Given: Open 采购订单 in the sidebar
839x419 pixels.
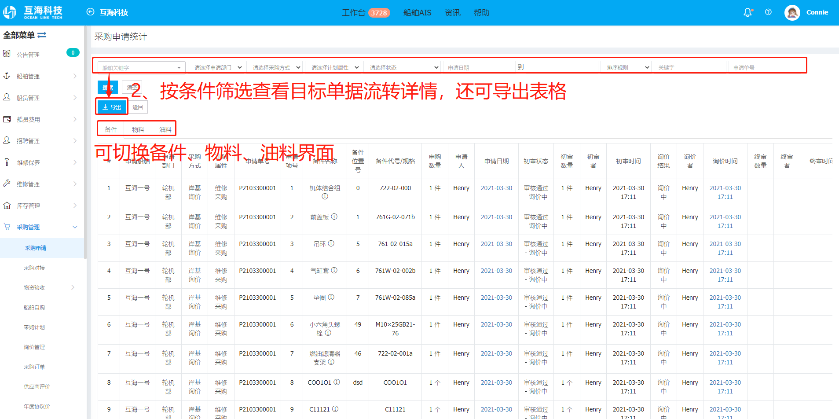Looking at the screenshot, I should (x=34, y=367).
